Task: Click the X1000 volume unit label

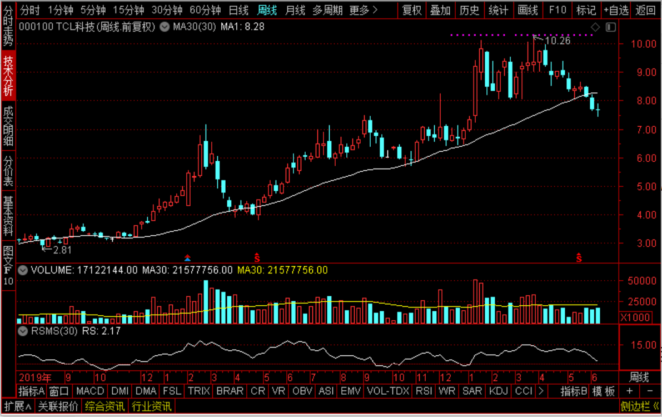Action: [635, 317]
